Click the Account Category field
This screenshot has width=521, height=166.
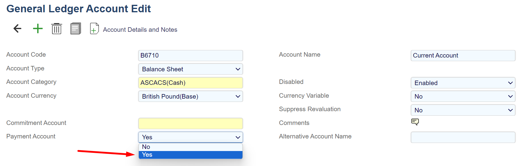pyautogui.click(x=190, y=83)
